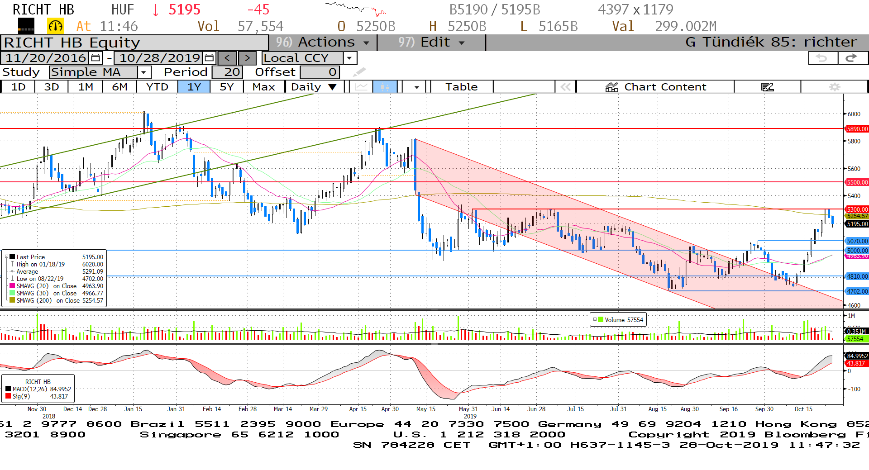Click the SMAVG (200) olive color swatch
This screenshot has height=470, width=869.
pos(12,300)
